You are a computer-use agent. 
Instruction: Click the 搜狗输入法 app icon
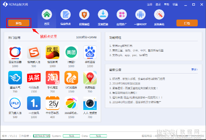pyautogui.click(x=34, y=52)
